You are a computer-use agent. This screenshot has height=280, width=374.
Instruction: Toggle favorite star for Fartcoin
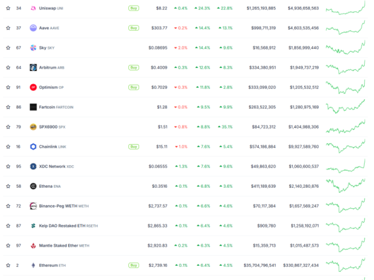(8, 107)
